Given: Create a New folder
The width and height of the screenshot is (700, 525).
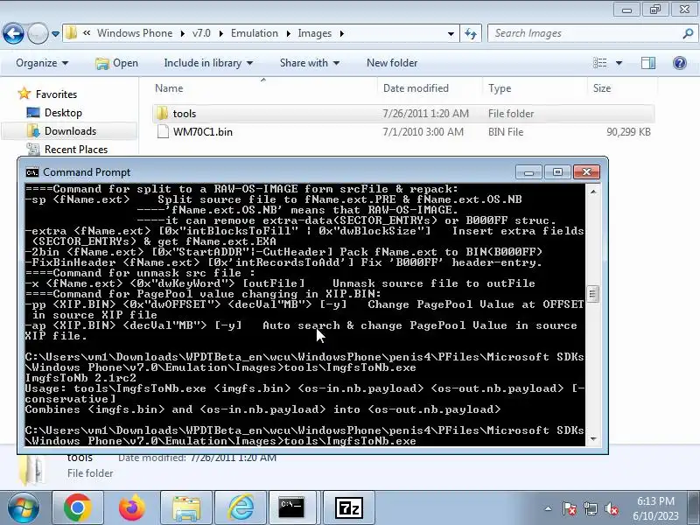Looking at the screenshot, I should (392, 63).
